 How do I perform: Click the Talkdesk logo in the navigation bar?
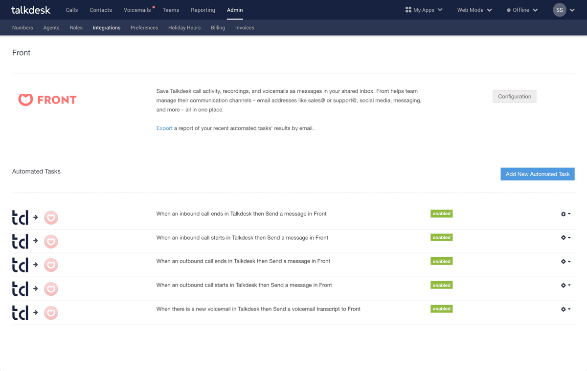point(30,10)
